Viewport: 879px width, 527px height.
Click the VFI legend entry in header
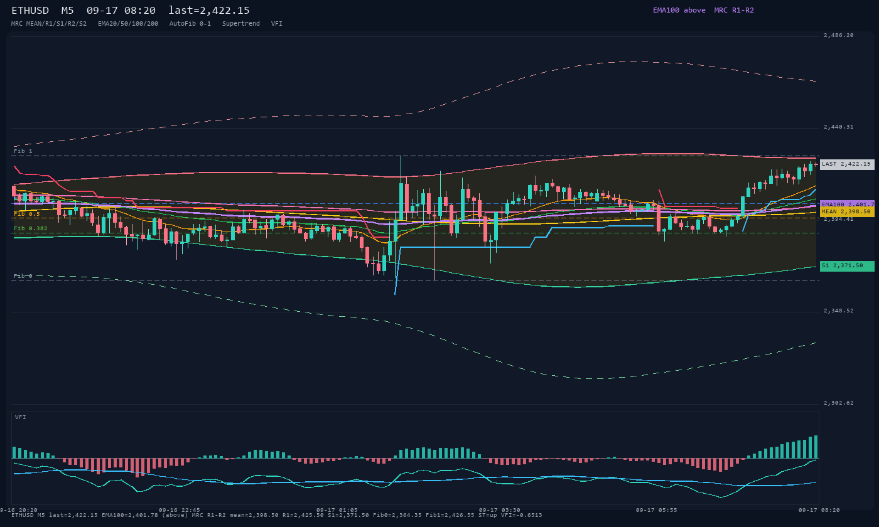tap(277, 24)
